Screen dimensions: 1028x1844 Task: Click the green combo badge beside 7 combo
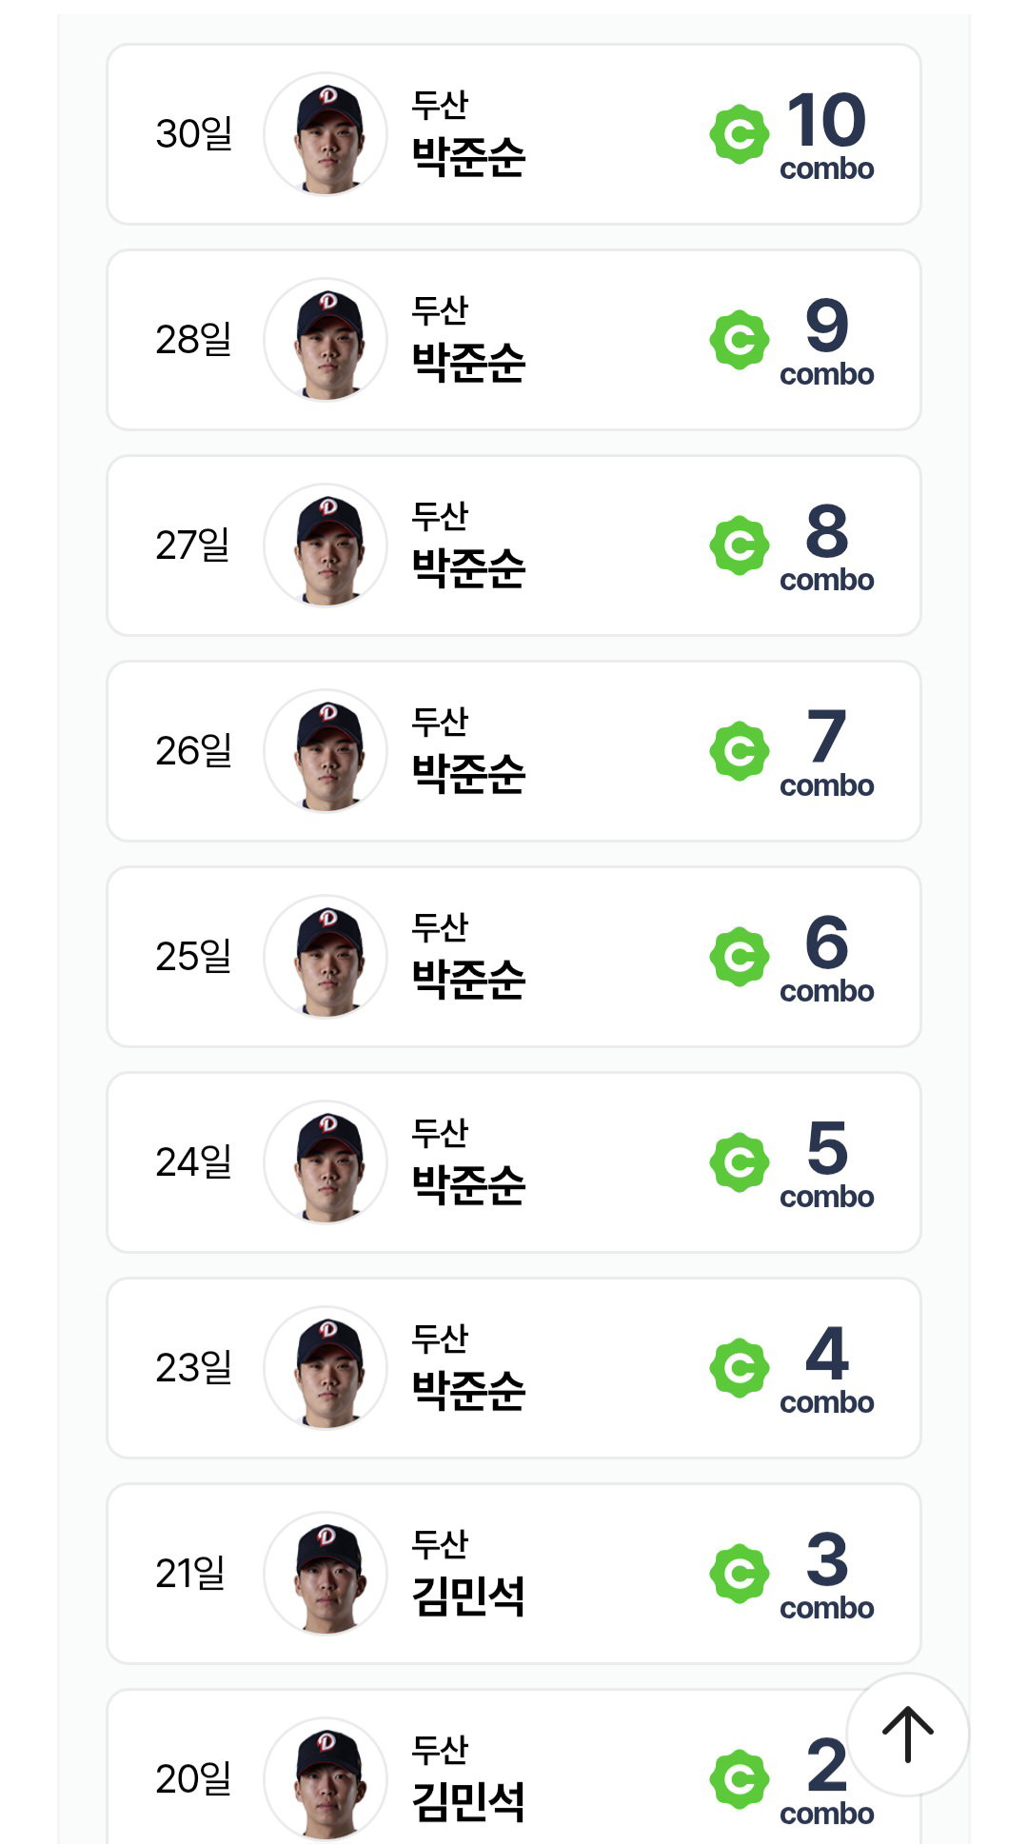click(740, 751)
